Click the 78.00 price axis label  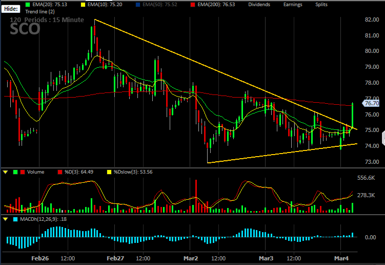pyautogui.click(x=372, y=83)
